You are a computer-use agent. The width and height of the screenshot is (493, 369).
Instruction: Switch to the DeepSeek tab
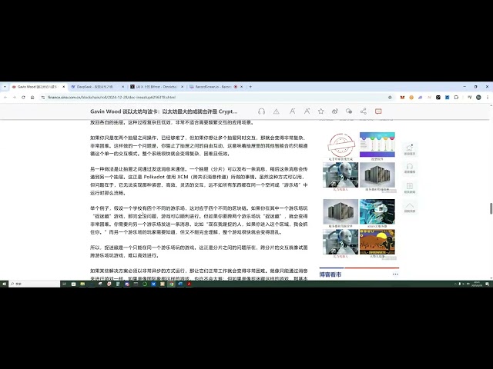point(94,87)
